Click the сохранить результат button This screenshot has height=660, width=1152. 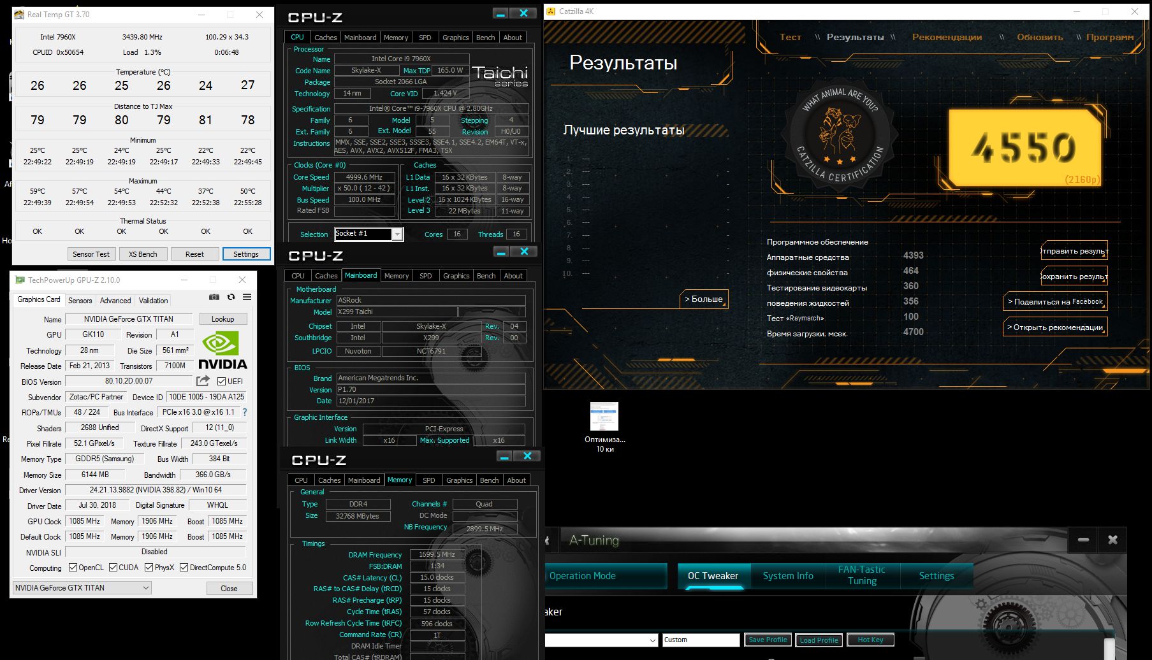point(1074,276)
